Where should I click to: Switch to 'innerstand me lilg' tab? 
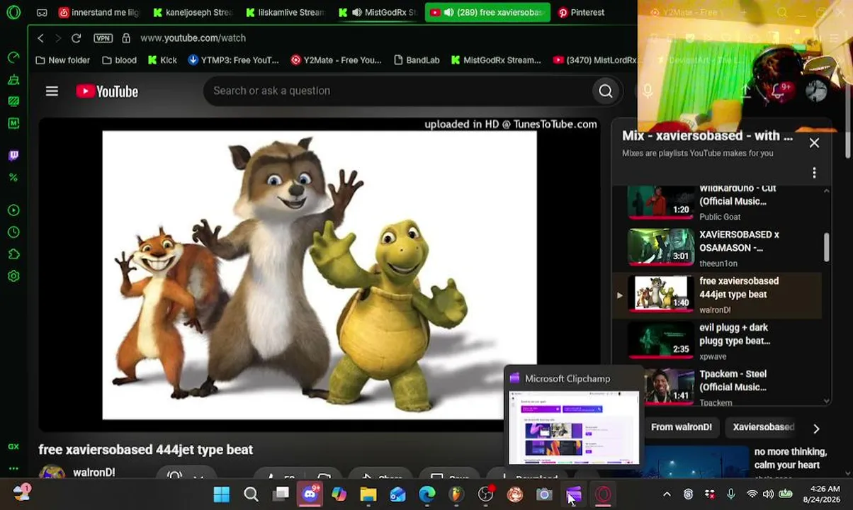[99, 12]
